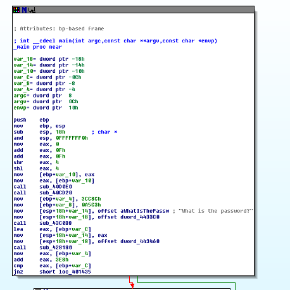Click the aWhatIsThePassw offset label
Viewport: 290px width, 290px height.
145,211
